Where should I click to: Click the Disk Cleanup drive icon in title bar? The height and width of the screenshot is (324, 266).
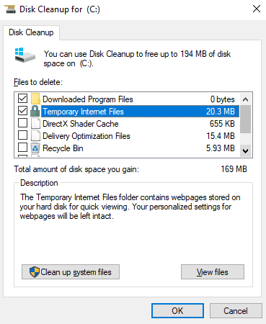click(10, 9)
